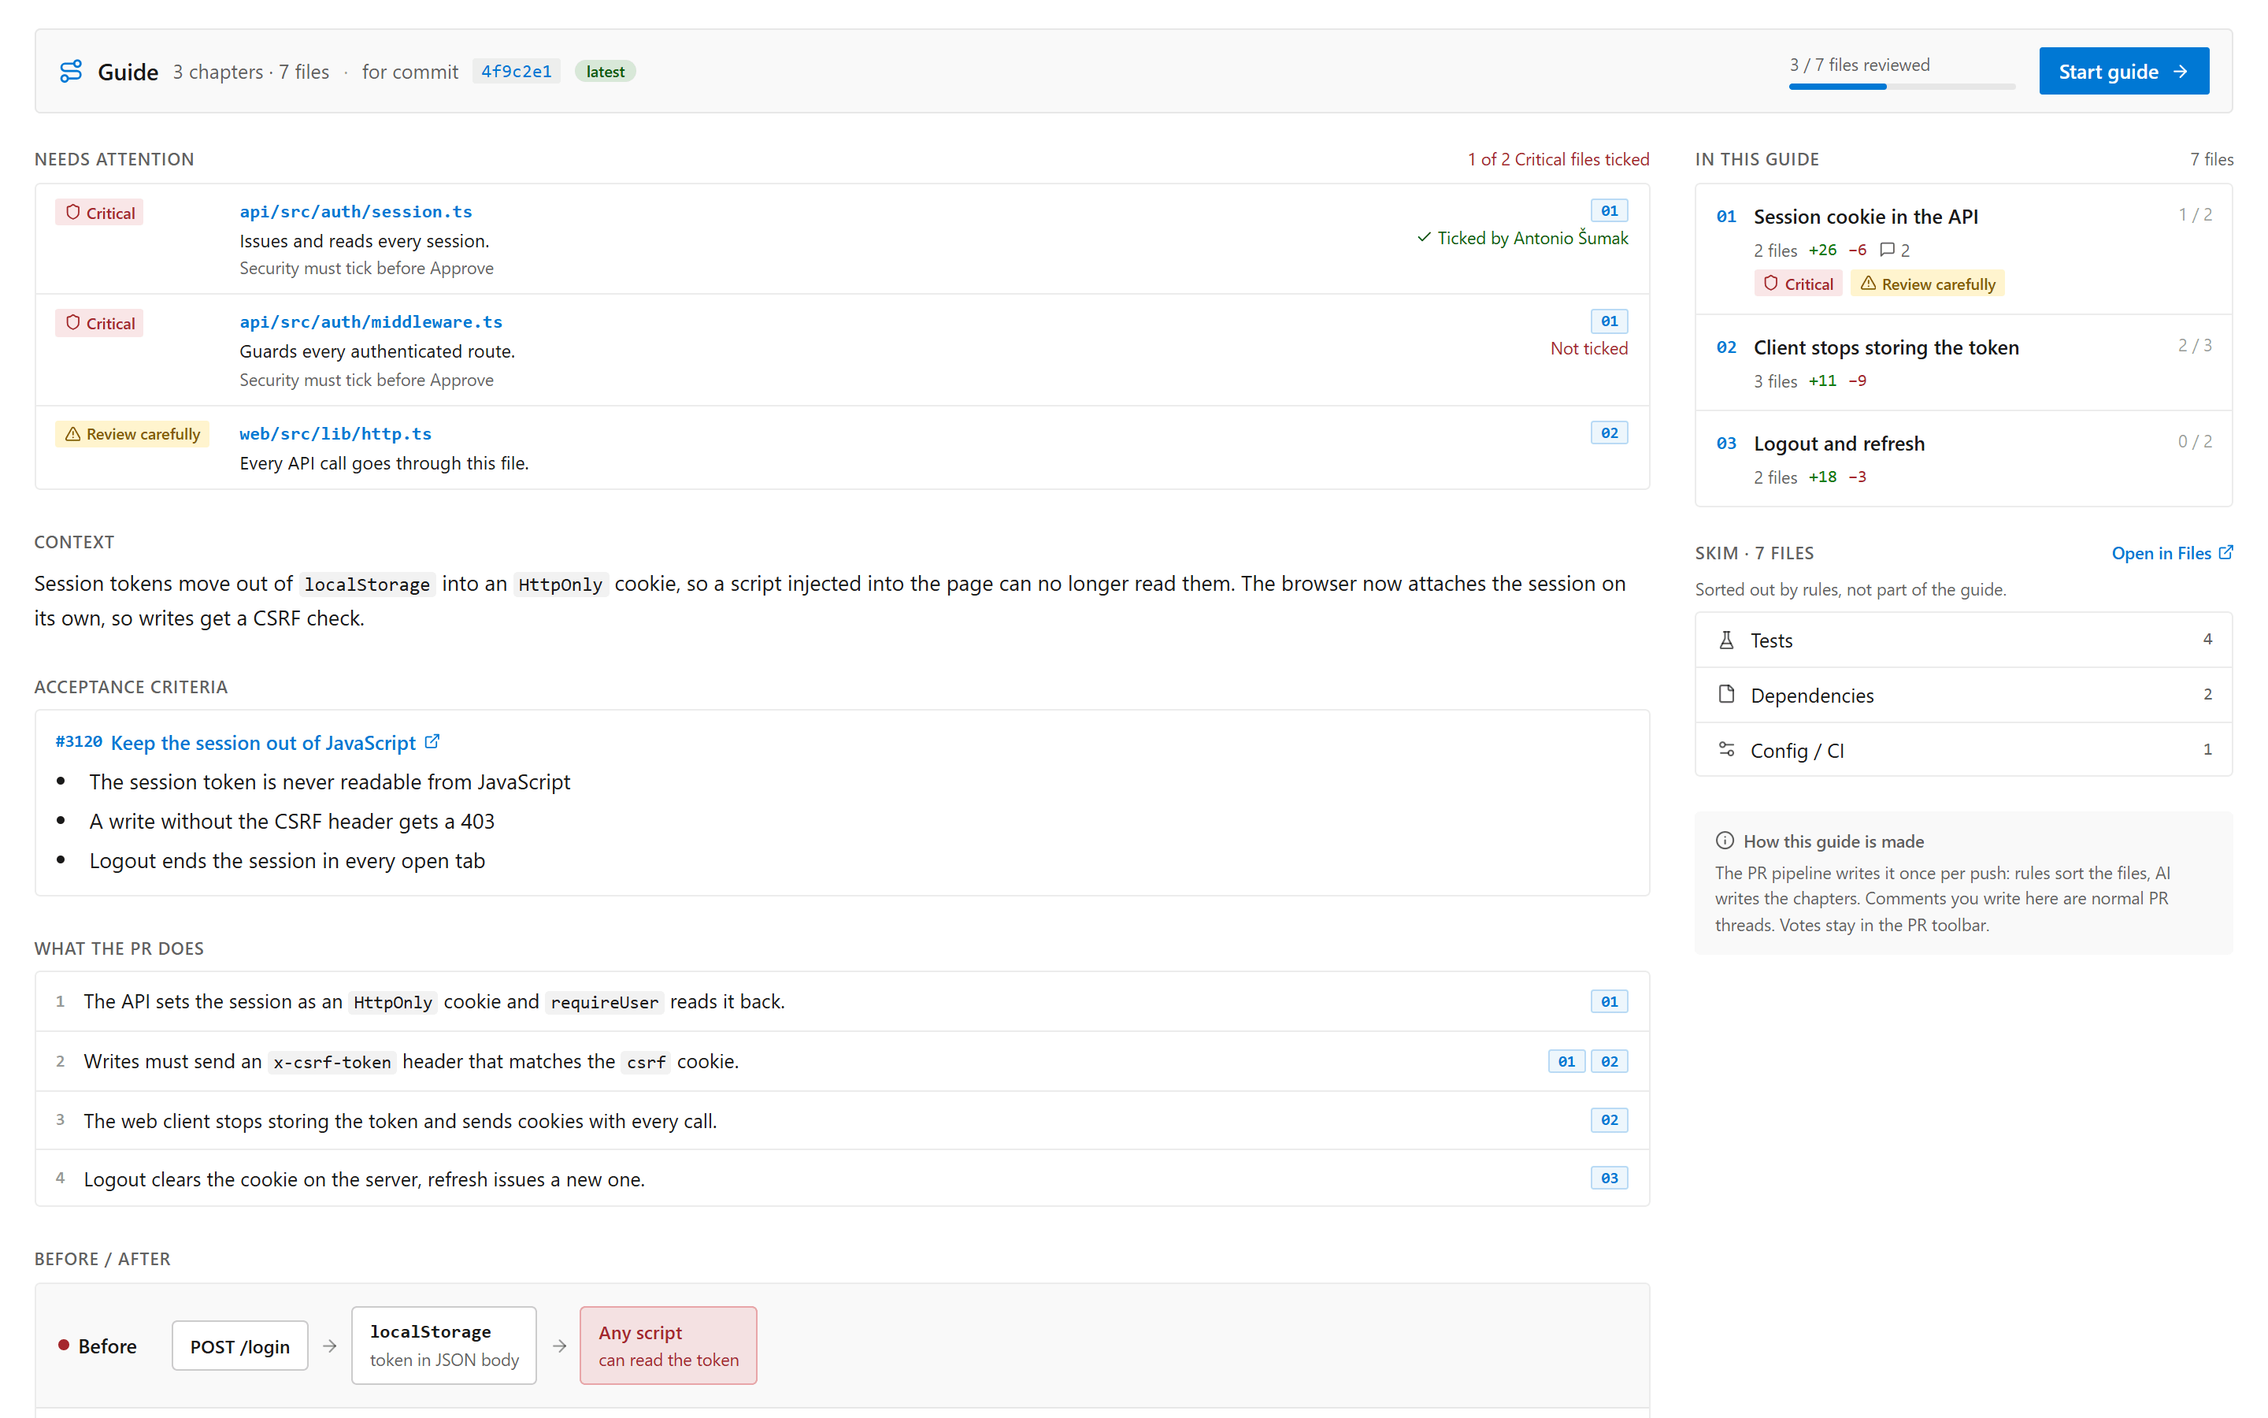Screen dimensions: 2268x1418
Task: Click the localStorage token in JSON body box
Action: 444,1345
